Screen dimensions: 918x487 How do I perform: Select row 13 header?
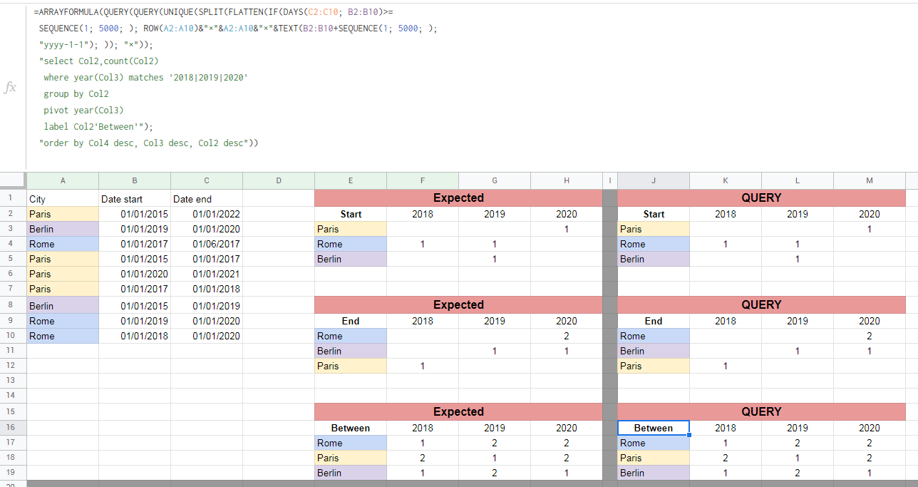point(14,381)
